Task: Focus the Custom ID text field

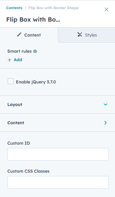Action: click(58, 154)
